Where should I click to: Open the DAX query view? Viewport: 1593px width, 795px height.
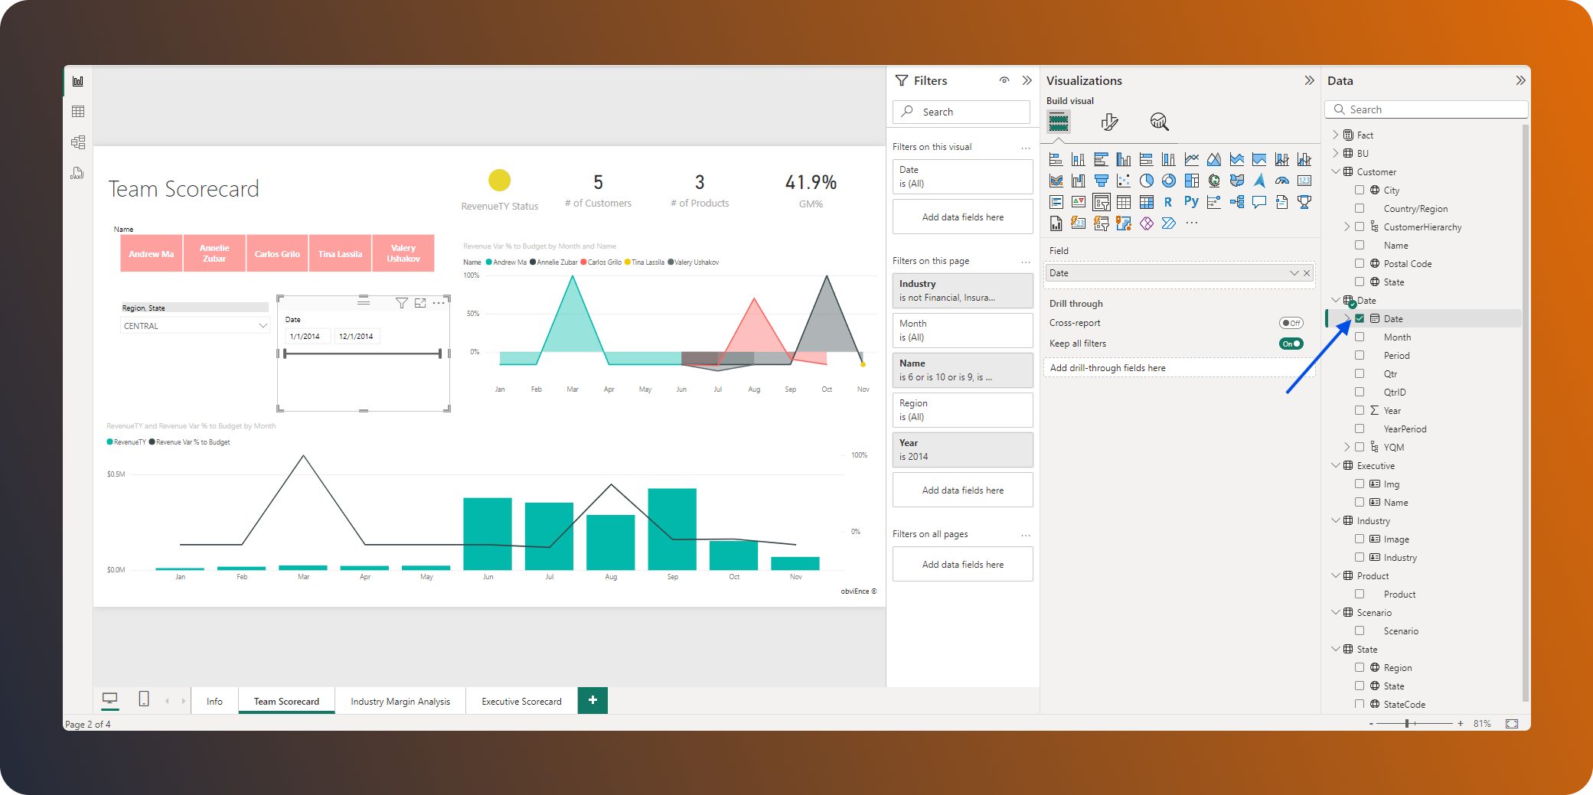pos(77,173)
